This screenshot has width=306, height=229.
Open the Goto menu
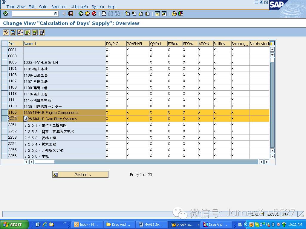coord(43,7)
